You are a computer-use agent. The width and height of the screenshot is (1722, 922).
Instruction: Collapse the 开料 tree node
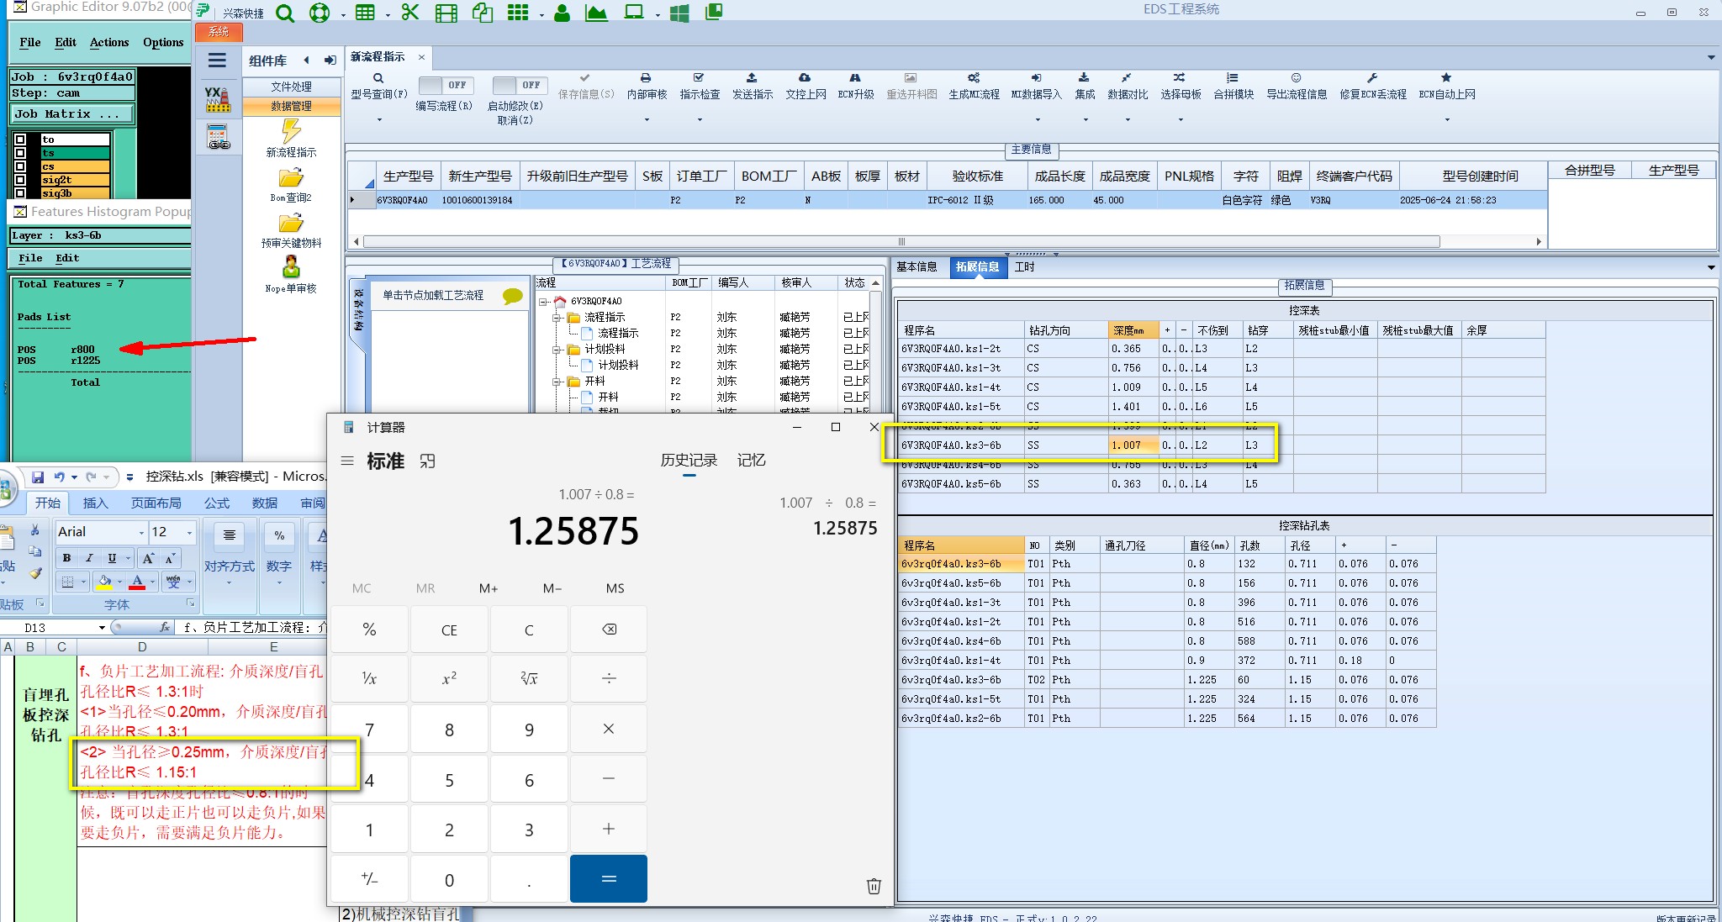(x=557, y=381)
